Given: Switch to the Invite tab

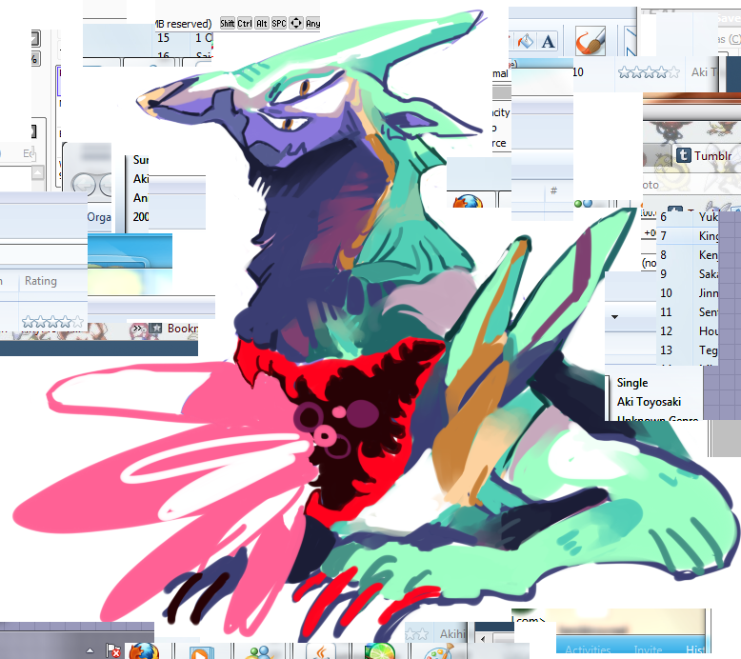Looking at the screenshot, I should click(x=648, y=649).
